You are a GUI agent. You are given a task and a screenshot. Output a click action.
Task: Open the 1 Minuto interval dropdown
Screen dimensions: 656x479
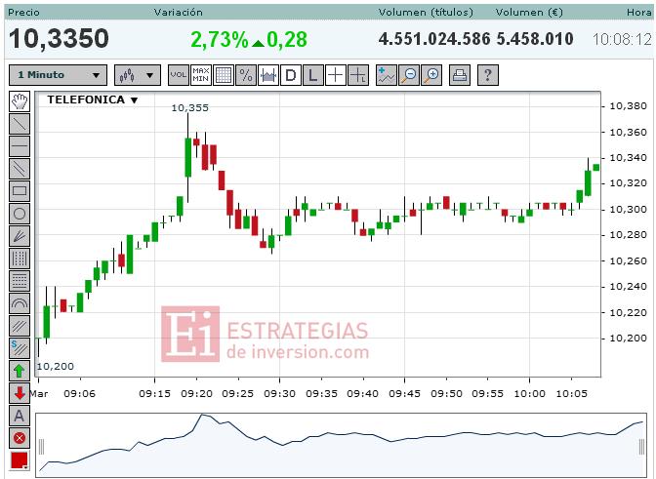point(59,75)
